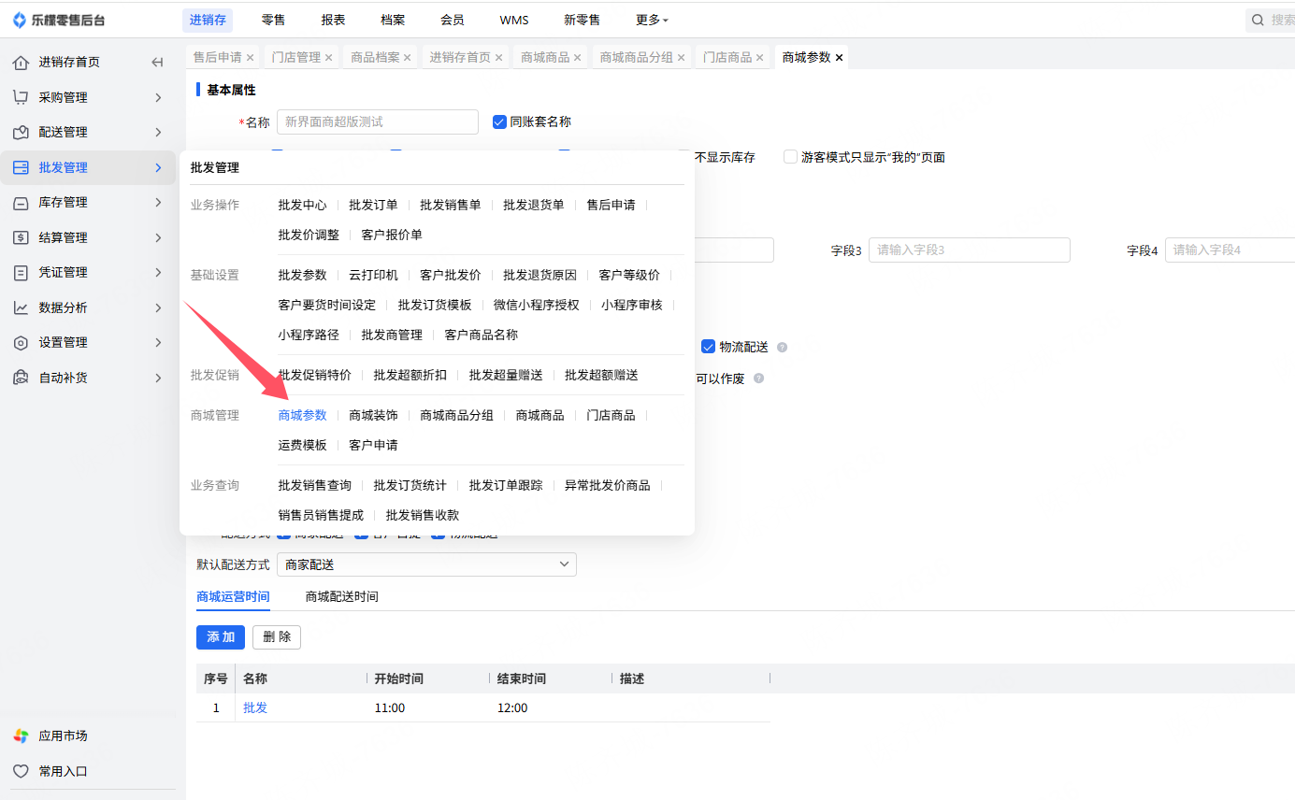
Task: Expand 库存管理 using its chevron
Action: (158, 203)
